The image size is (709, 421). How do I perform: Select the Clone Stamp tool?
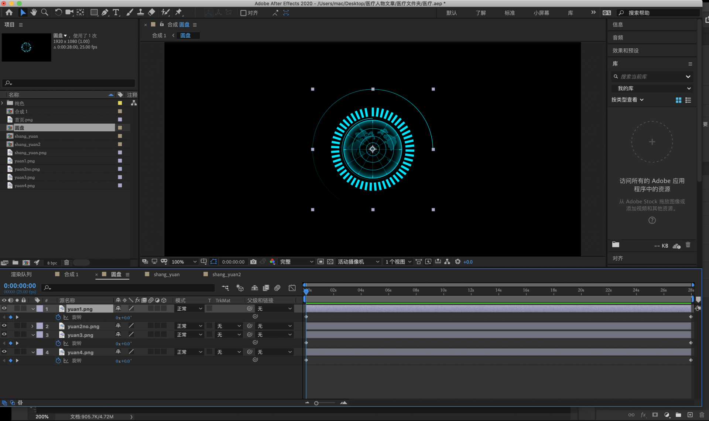tap(140, 13)
